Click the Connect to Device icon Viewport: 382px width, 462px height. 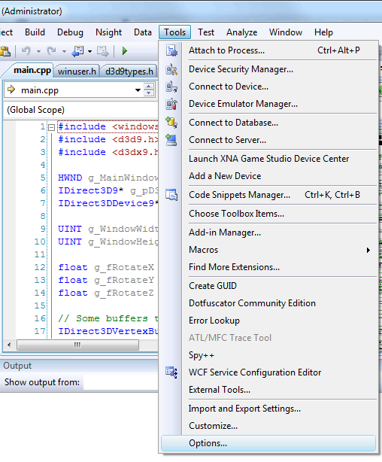171,87
